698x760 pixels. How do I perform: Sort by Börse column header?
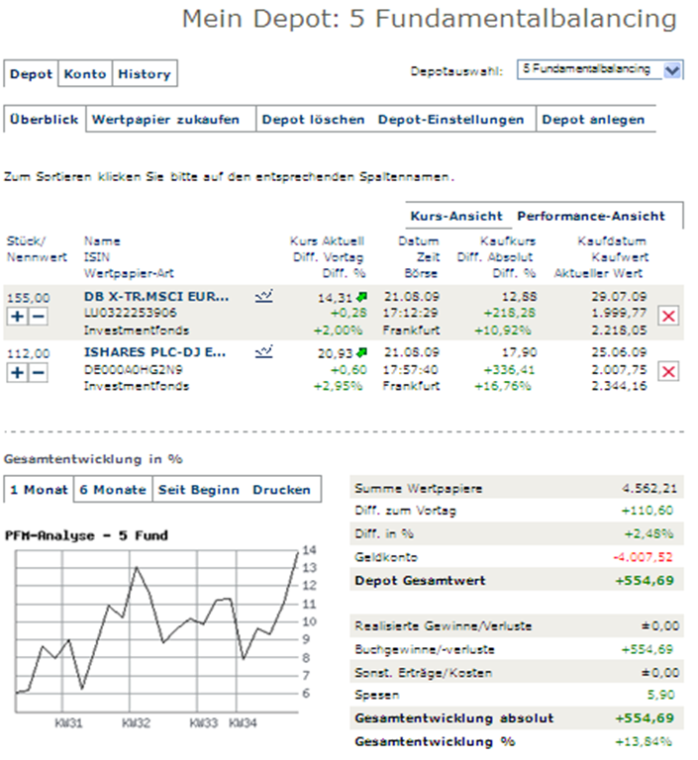point(421,273)
